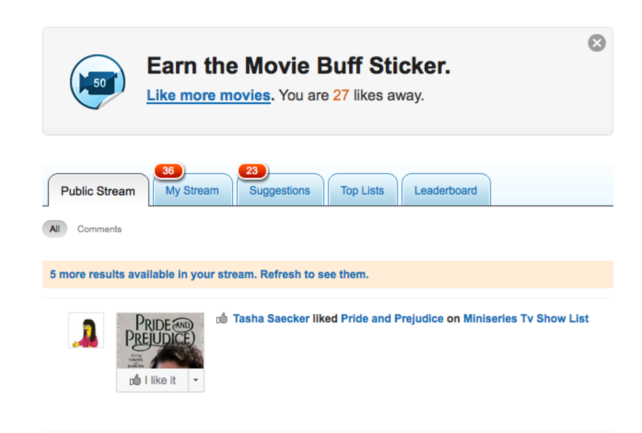Click the 'I like it' button

tap(153, 381)
